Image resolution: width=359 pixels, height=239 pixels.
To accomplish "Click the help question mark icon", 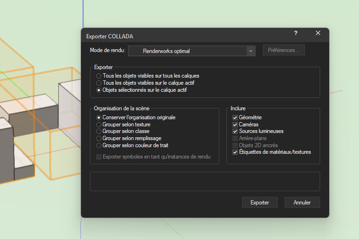I will tap(296, 33).
